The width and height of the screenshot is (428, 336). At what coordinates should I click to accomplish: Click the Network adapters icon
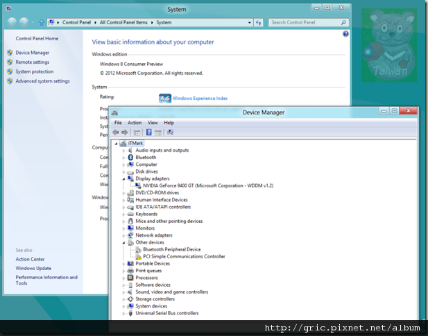click(130, 235)
